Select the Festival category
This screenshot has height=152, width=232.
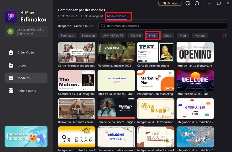pos(136,36)
